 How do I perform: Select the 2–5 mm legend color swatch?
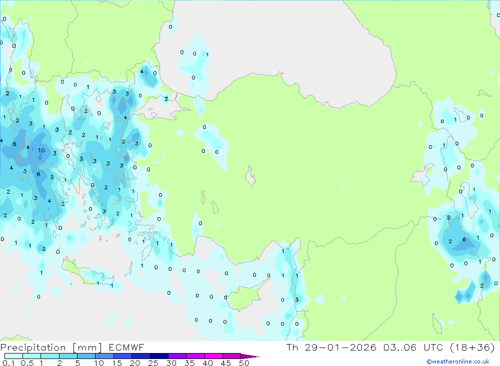tap(68, 356)
